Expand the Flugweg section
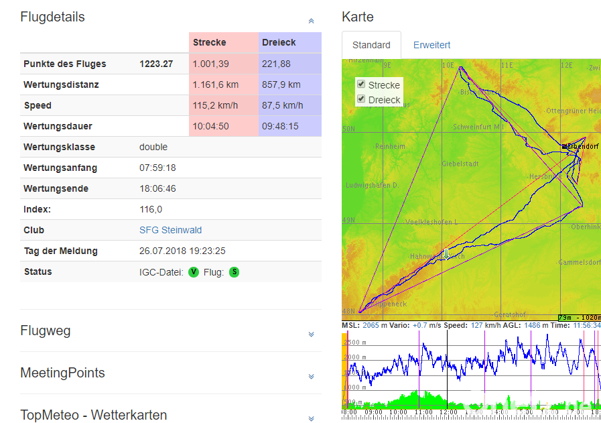 coord(311,334)
